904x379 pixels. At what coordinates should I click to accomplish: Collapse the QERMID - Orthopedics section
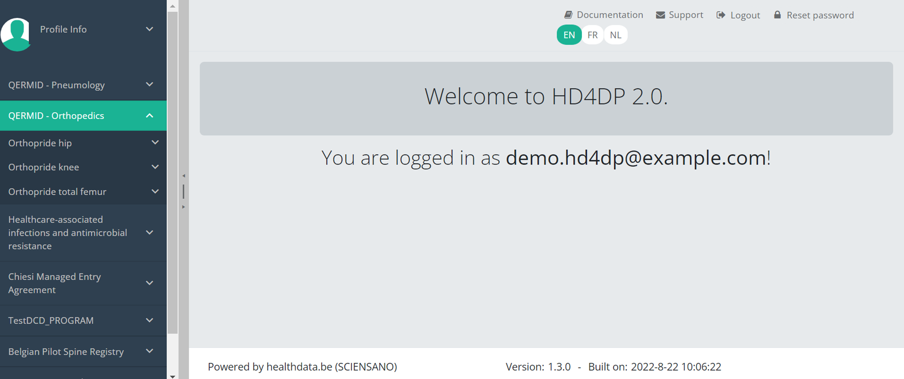point(149,116)
